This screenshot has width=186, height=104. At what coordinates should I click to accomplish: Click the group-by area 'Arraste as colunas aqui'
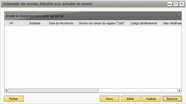[x=93, y=16]
